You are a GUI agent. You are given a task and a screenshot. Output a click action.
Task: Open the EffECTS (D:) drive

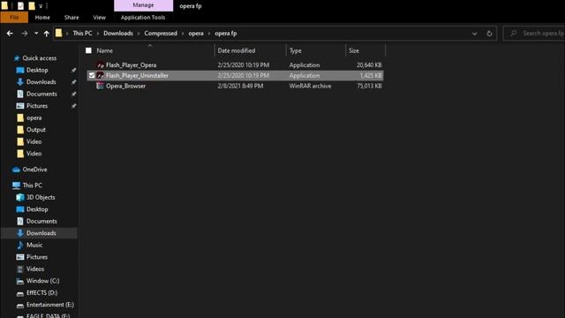[41, 292]
